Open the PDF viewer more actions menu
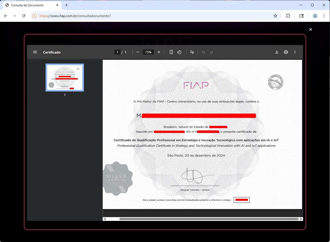Viewport: 330px width, 242px height. tap(295, 52)
